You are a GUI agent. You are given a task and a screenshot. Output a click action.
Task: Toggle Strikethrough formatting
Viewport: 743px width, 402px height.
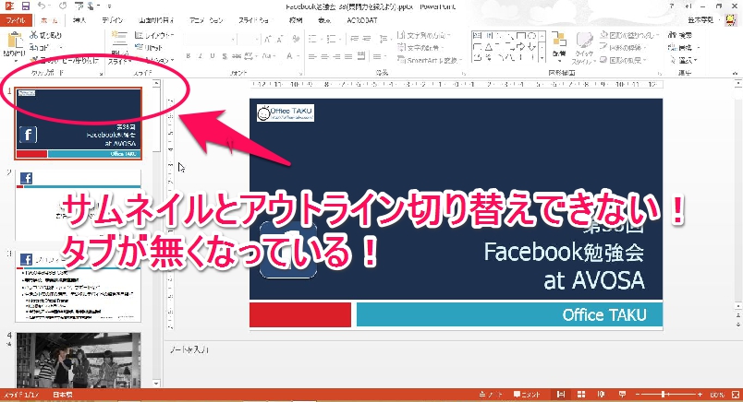tap(237, 56)
